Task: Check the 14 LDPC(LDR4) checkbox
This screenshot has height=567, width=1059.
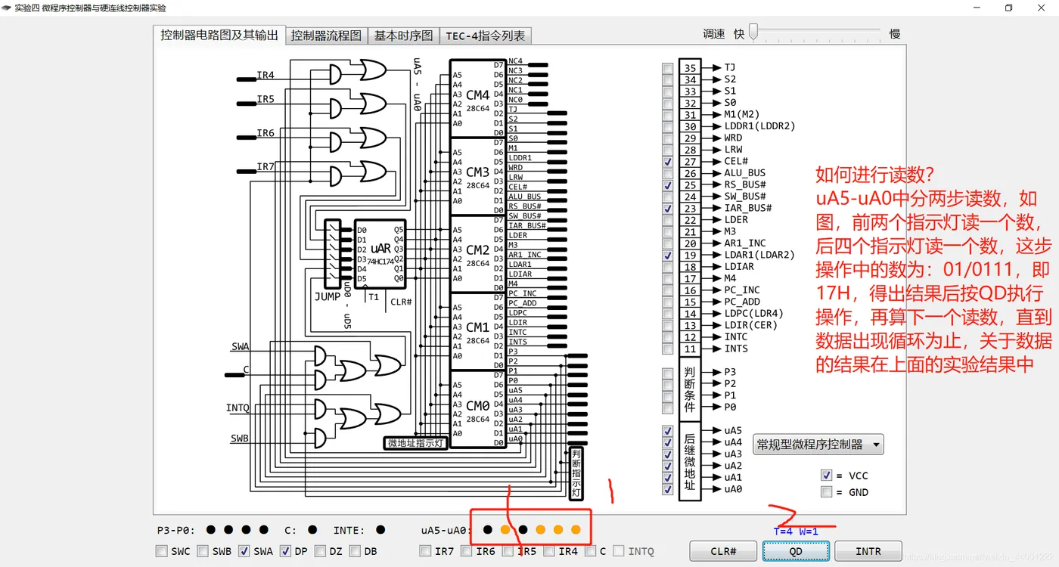Action: pyautogui.click(x=667, y=314)
